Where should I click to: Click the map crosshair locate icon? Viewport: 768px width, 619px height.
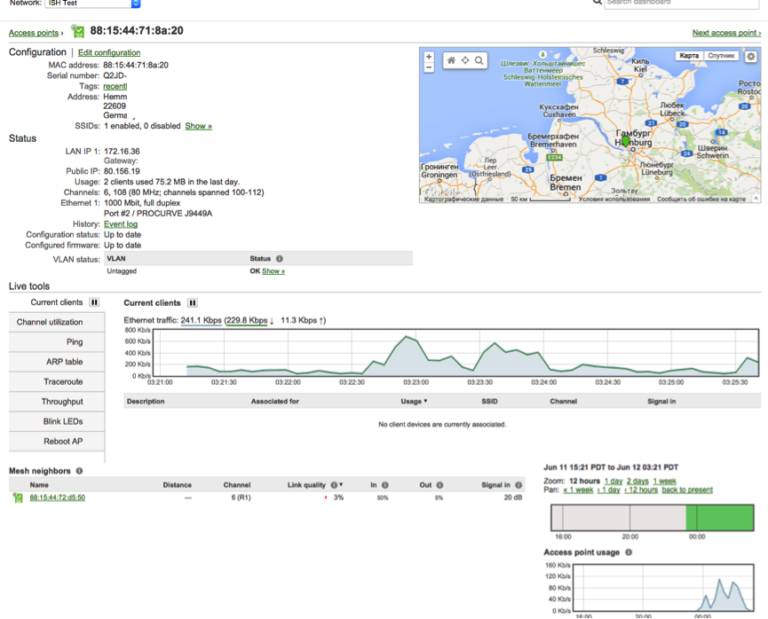(x=465, y=60)
